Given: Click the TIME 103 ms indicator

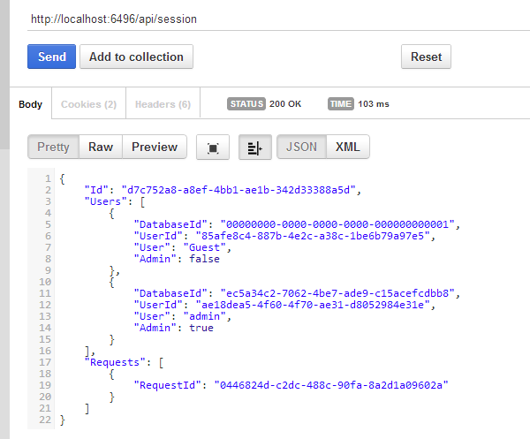Looking at the screenshot, I should [x=359, y=103].
